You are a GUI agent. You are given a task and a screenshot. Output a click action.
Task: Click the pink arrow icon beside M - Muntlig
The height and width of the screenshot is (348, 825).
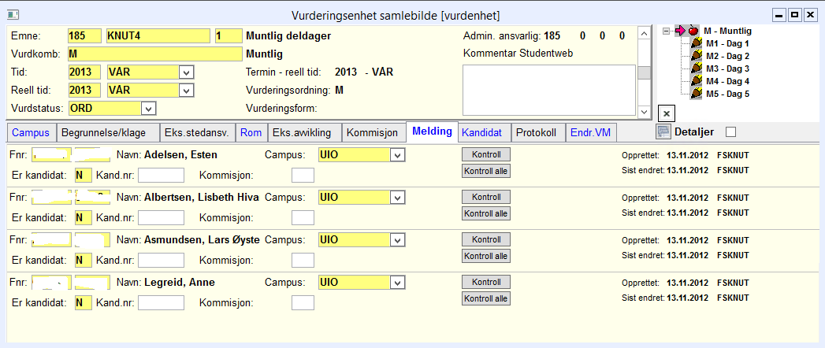pyautogui.click(x=680, y=31)
